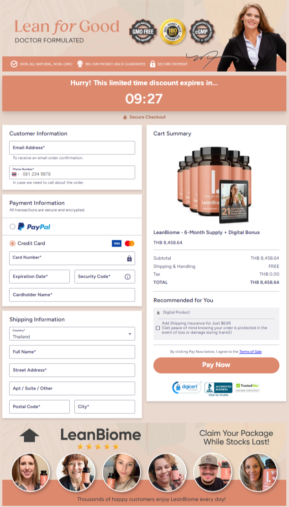Open the Country dropdown showing Thailand

[x=72, y=334]
